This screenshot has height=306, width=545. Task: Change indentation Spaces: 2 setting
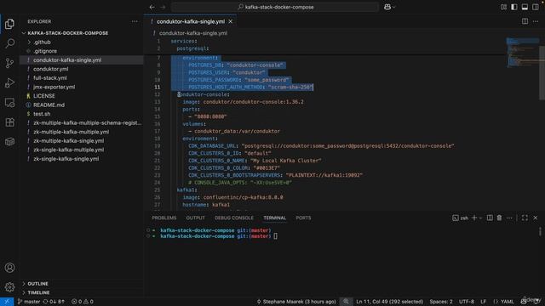tap(441, 302)
